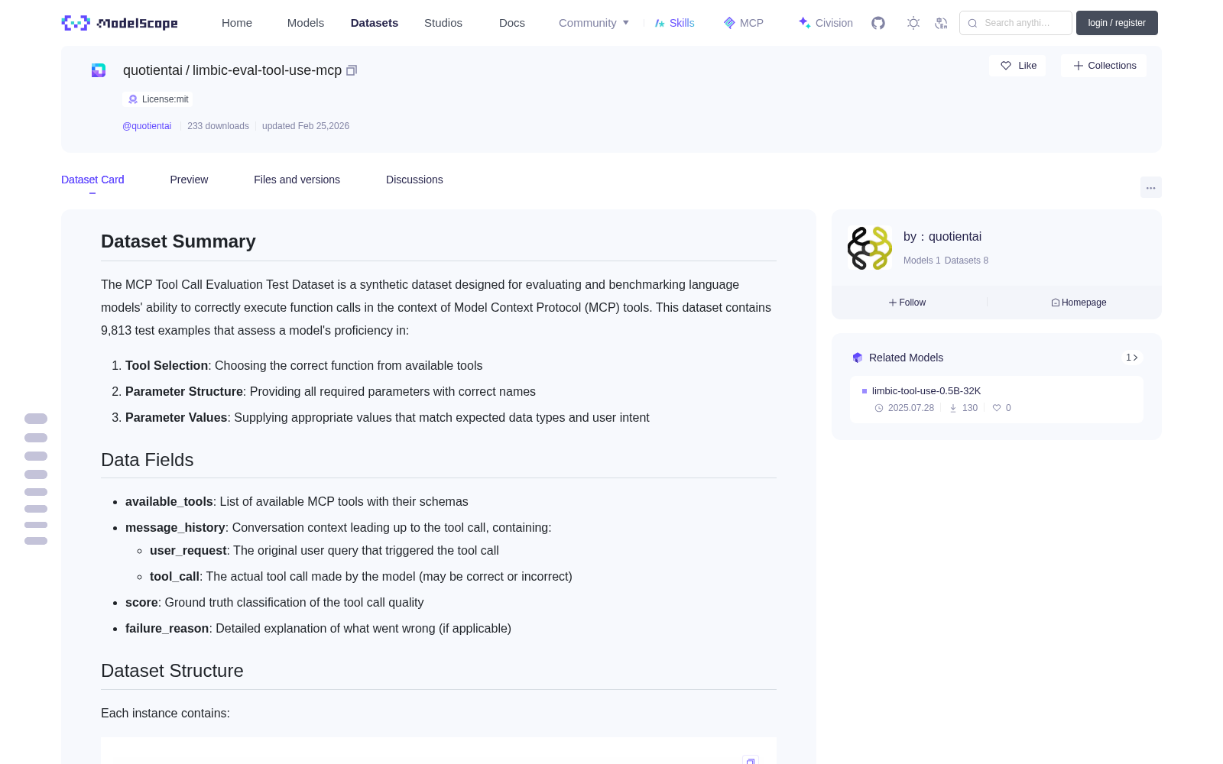Switch to the Preview tab
The height and width of the screenshot is (764, 1223).
tap(189, 180)
